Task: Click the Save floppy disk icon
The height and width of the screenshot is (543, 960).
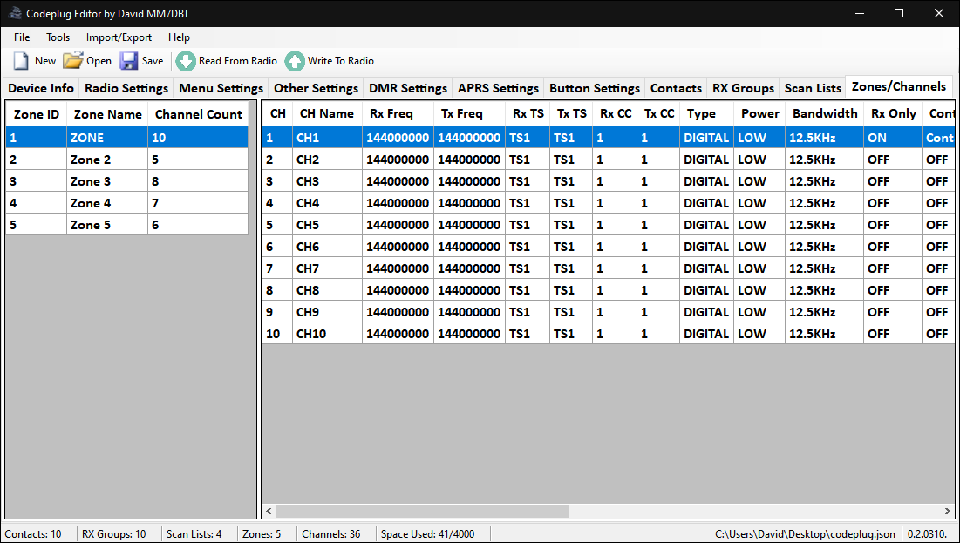Action: 129,61
